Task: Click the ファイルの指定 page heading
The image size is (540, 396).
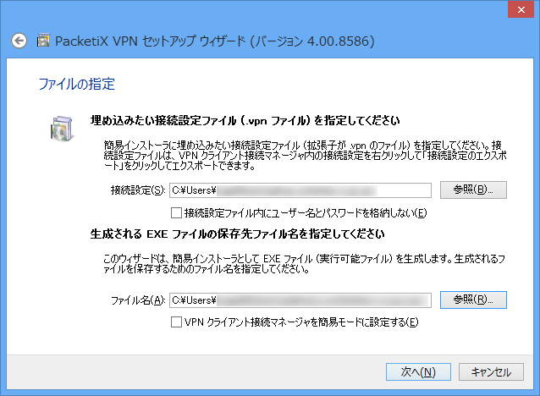Action: [x=76, y=84]
